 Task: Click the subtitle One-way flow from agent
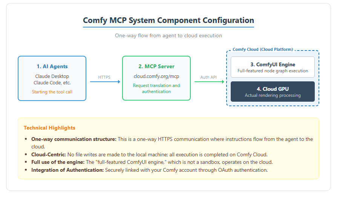168,35
